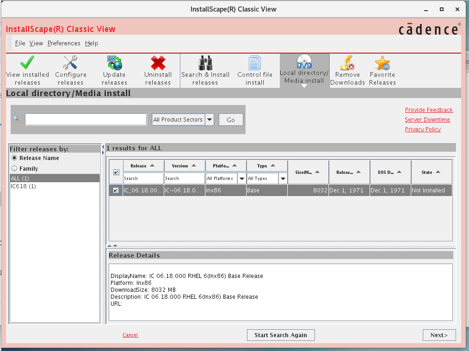Screen dimensions: 469x351
Task: Toggle the select-all checkbox in table header
Action: [116, 172]
